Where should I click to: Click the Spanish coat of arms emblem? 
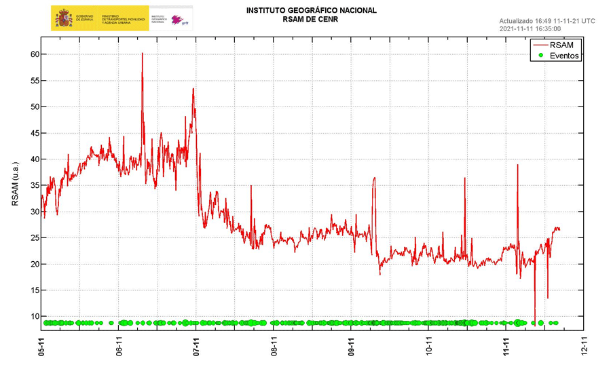point(64,18)
